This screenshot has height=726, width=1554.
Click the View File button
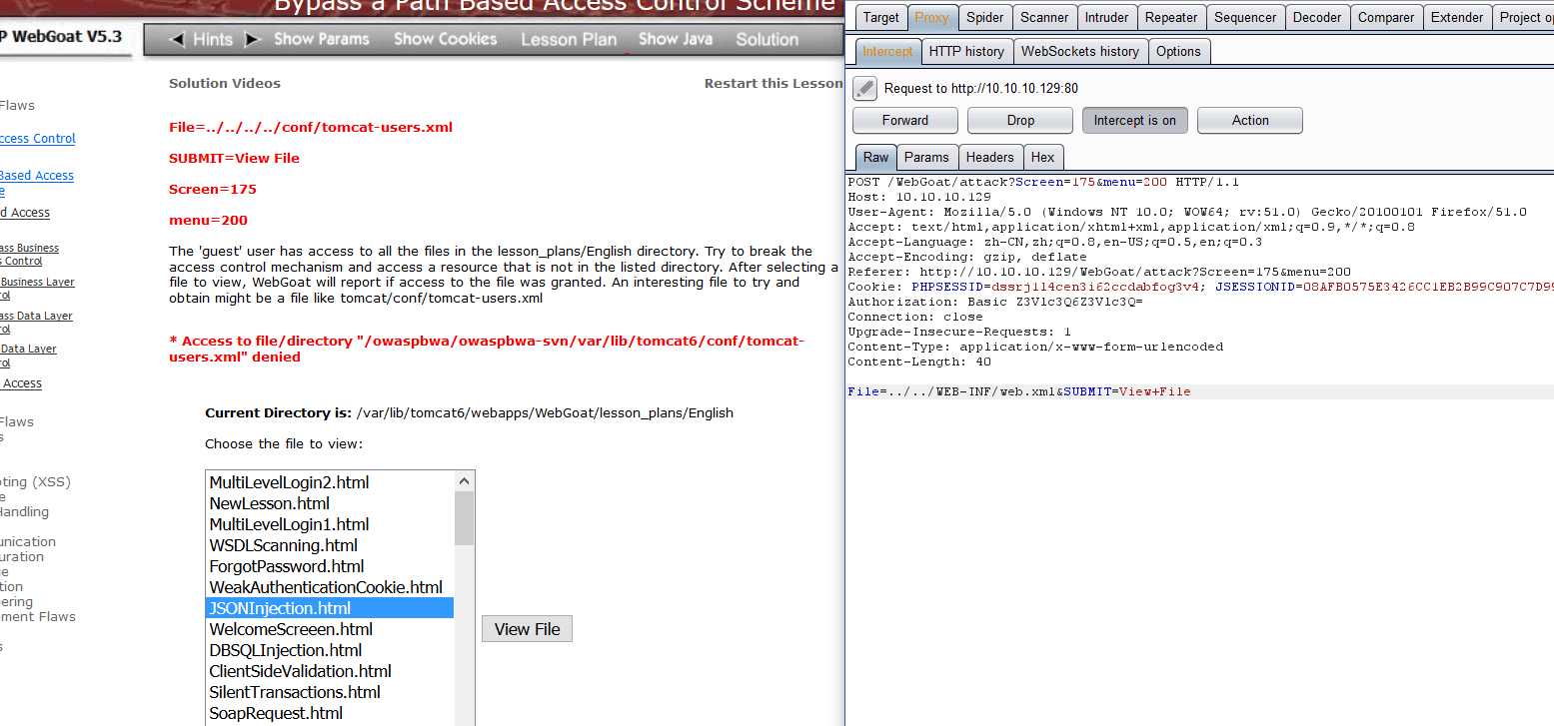tap(527, 629)
